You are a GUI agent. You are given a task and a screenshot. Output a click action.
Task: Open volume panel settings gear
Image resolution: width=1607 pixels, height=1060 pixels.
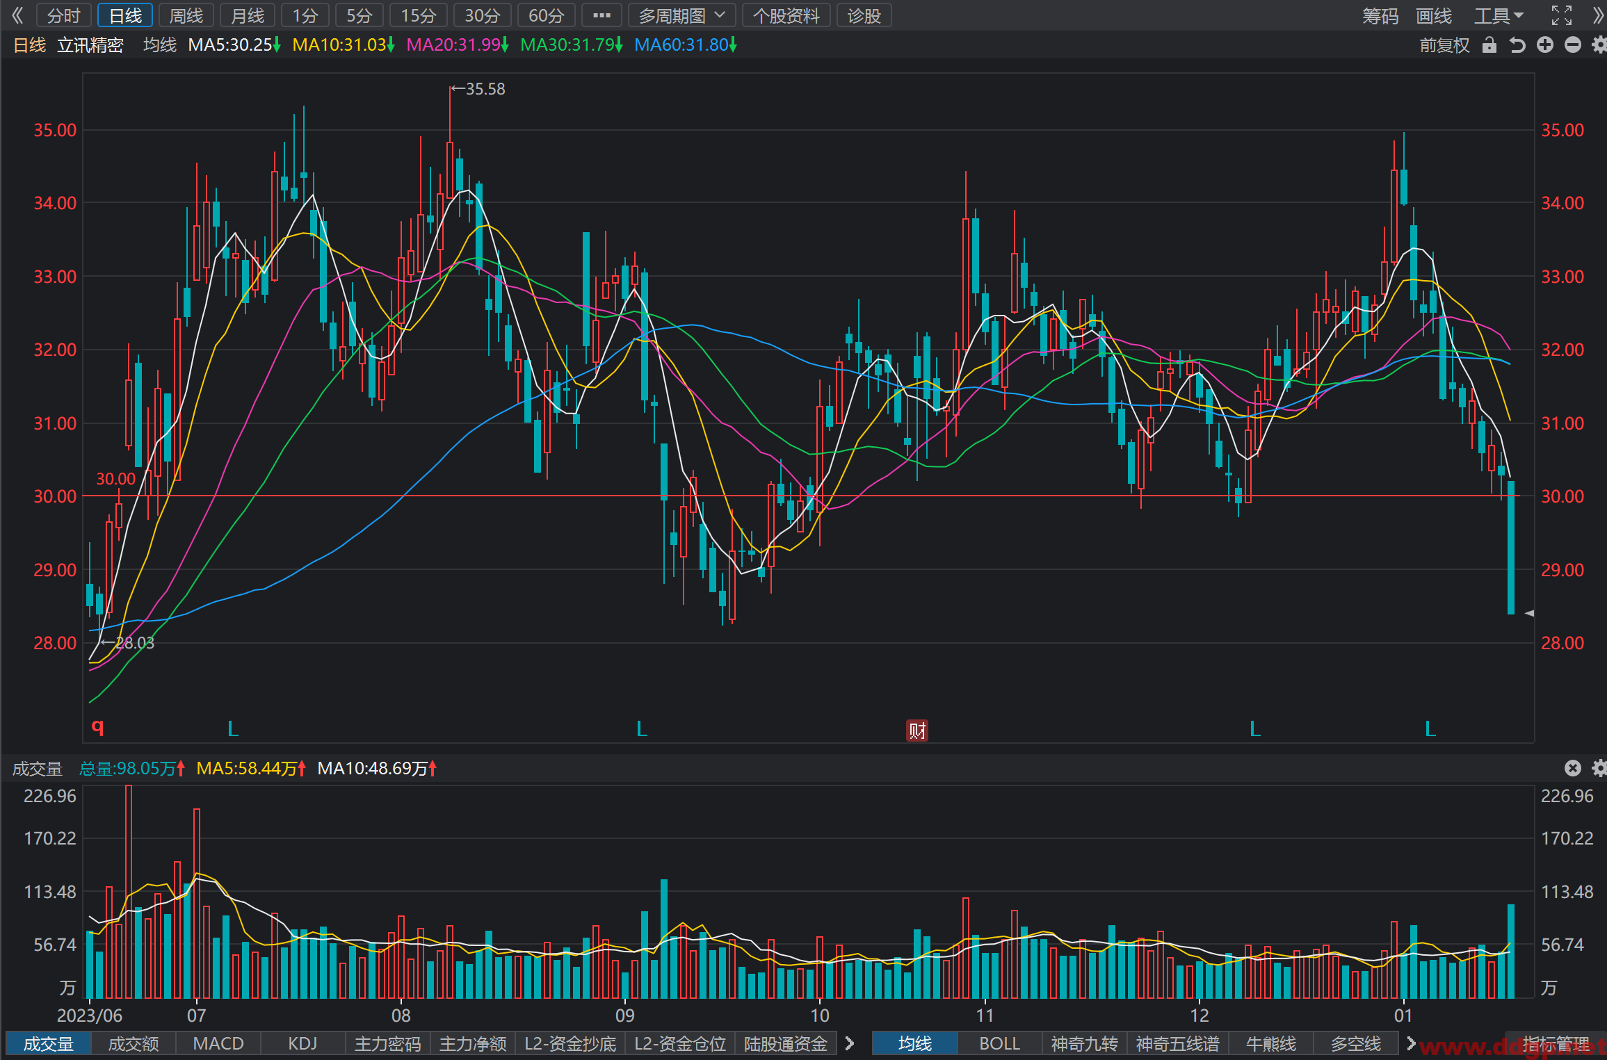click(1599, 768)
